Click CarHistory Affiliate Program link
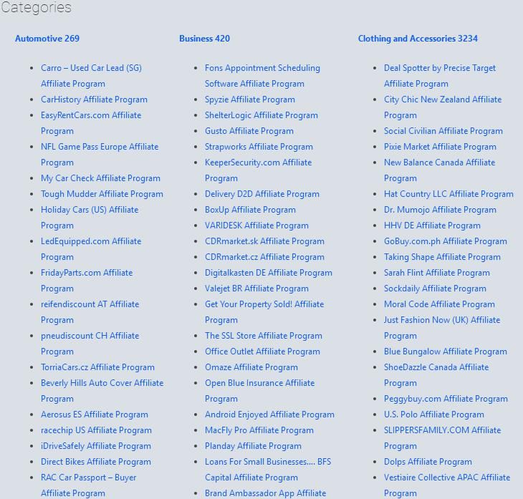This screenshot has height=499, width=523. point(94,100)
